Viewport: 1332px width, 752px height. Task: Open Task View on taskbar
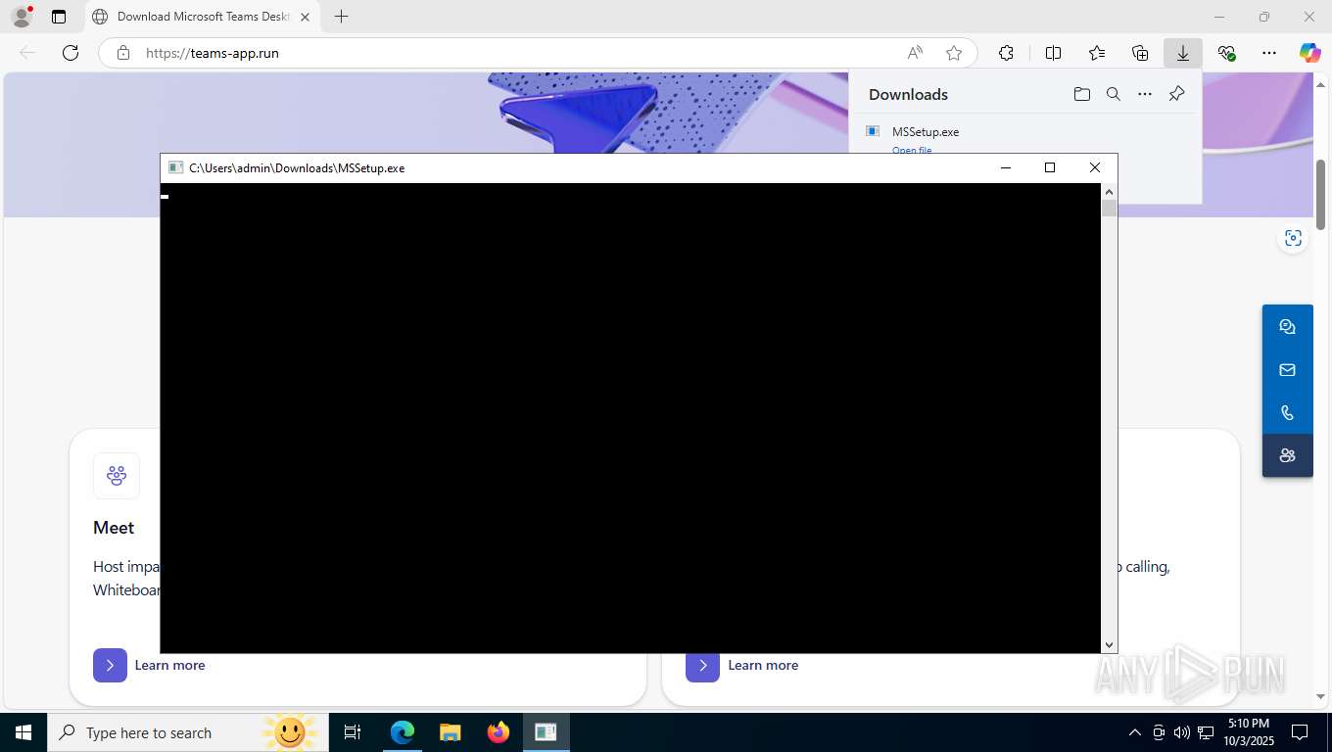coord(353,732)
